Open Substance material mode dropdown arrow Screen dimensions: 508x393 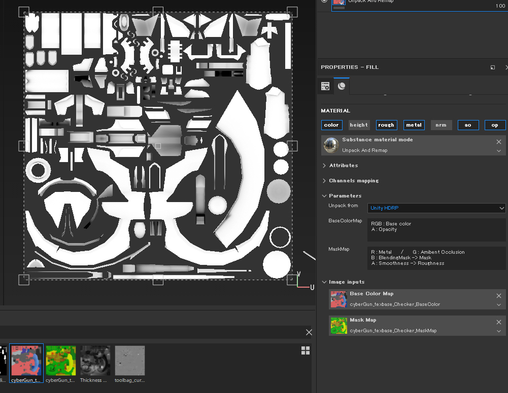(x=499, y=151)
